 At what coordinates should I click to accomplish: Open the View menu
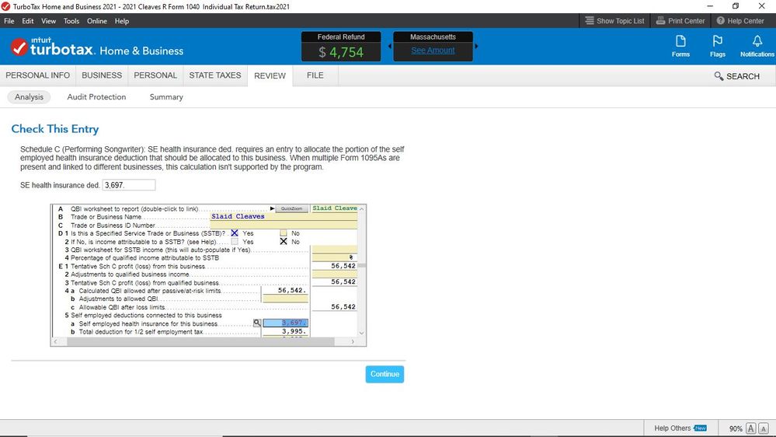(x=48, y=21)
